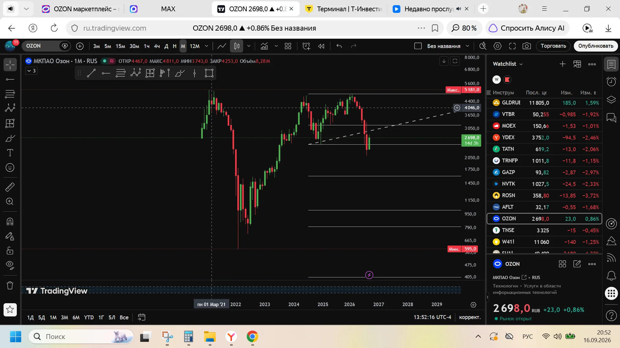The image size is (620, 348).
Task: Switch chart to fullscreen mode
Action: tap(512, 46)
